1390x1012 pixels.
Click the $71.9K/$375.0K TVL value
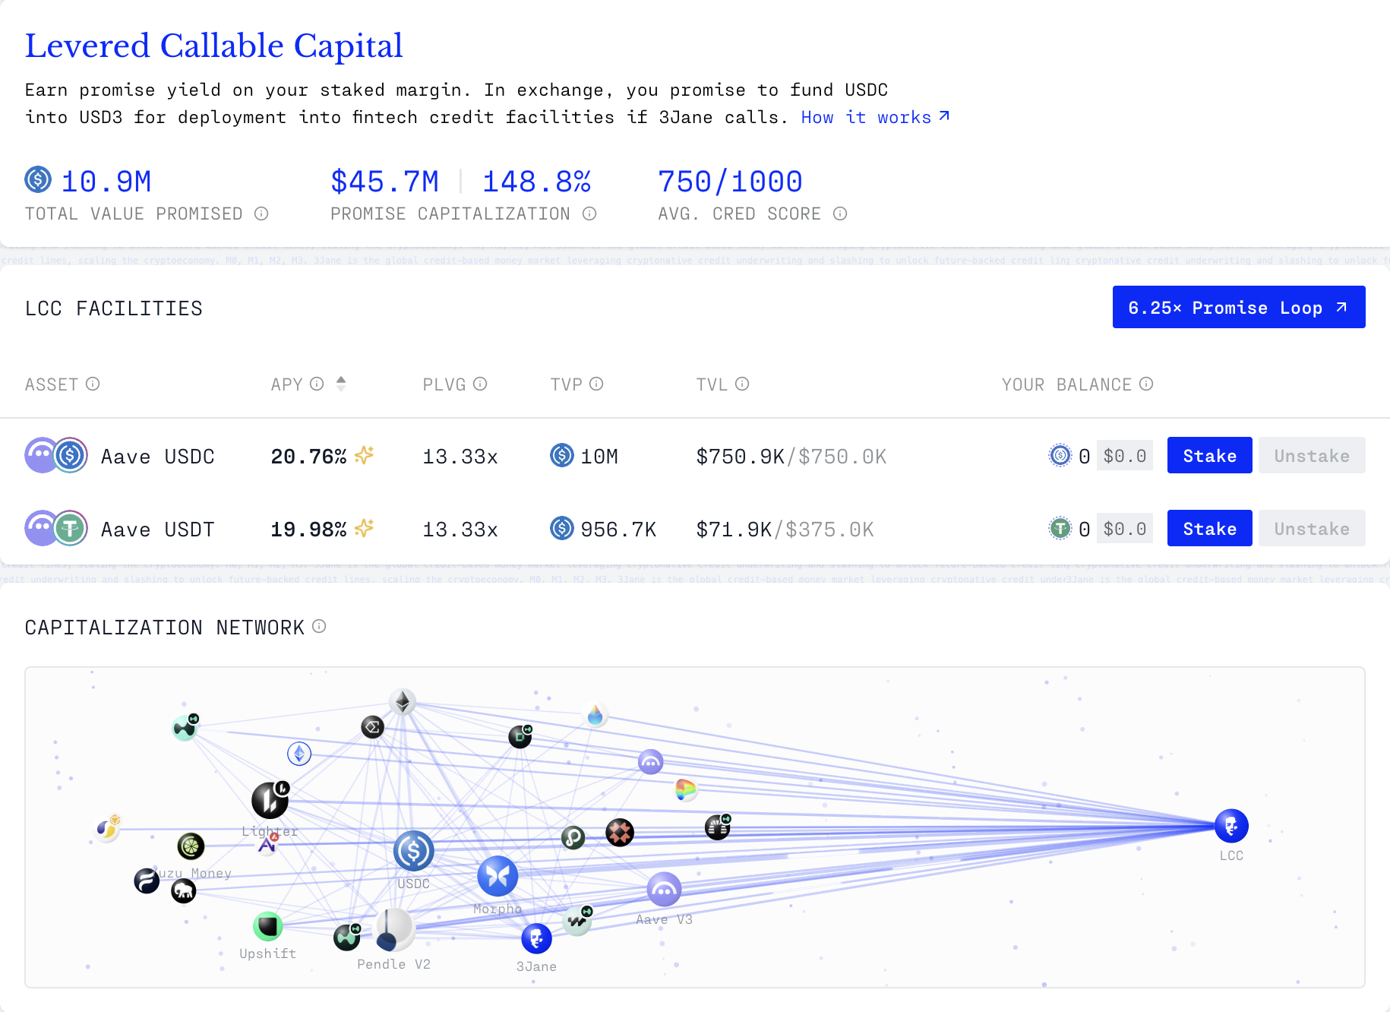click(x=785, y=529)
